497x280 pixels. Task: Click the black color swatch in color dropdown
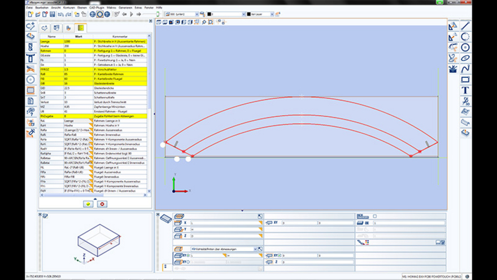209,14
